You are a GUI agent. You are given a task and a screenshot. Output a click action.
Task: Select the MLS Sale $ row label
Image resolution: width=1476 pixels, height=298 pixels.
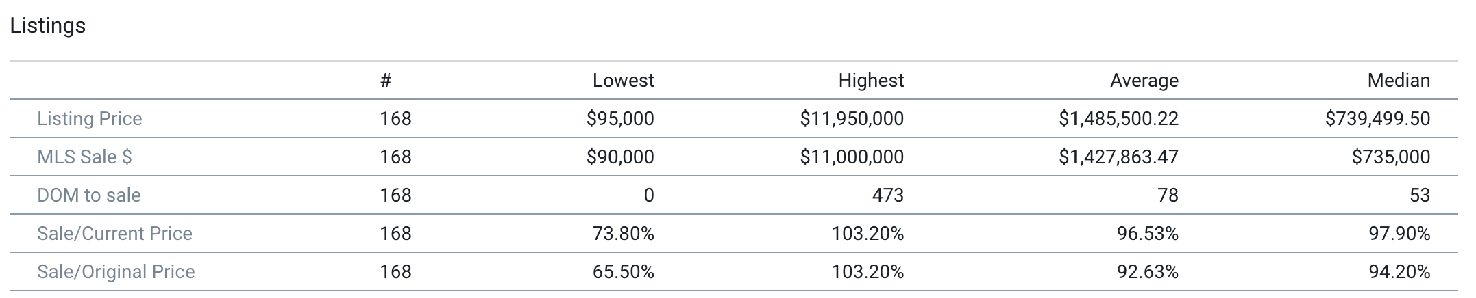click(x=84, y=157)
